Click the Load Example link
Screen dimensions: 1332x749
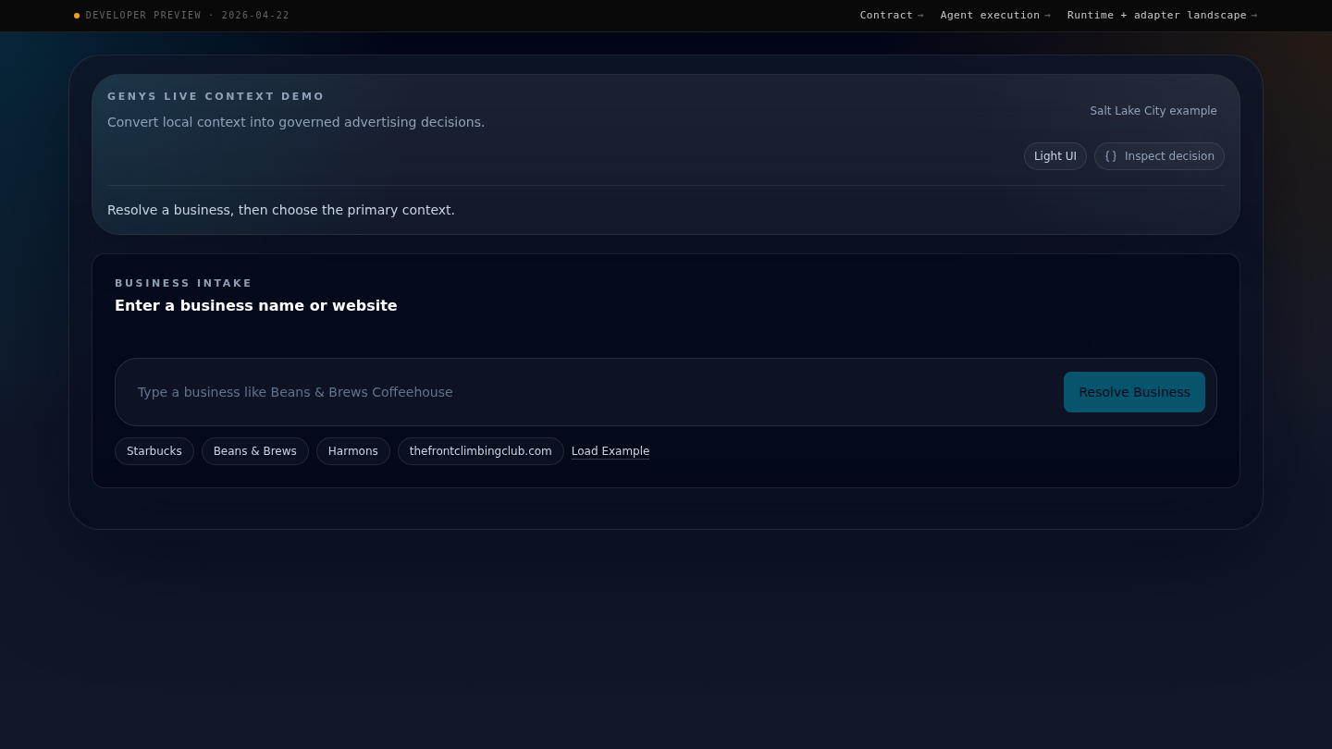(610, 451)
